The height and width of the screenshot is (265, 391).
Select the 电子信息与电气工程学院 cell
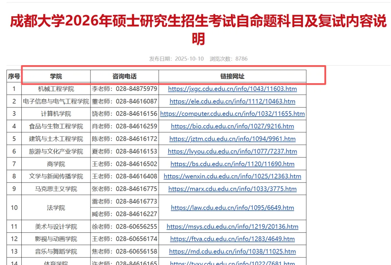pos(56,101)
